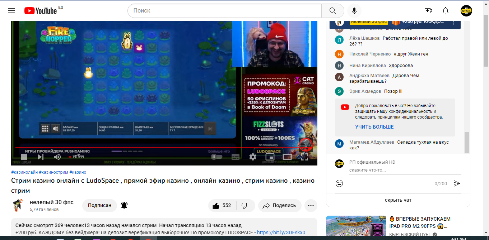Click Магамед Абдуллаев chat avatar

339,144
